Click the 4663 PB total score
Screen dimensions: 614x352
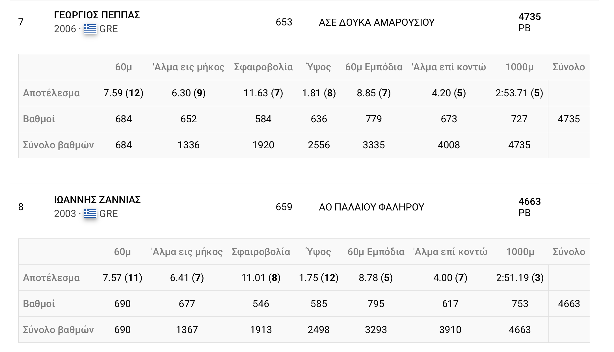[x=529, y=207]
